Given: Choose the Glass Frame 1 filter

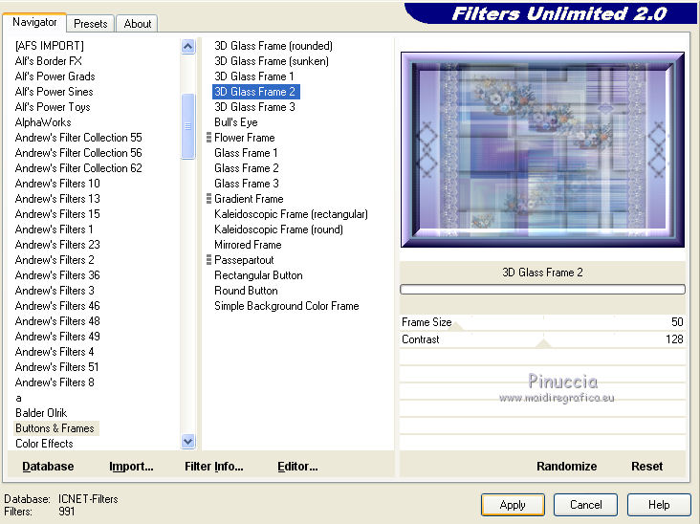Looking at the screenshot, I should 246,153.
